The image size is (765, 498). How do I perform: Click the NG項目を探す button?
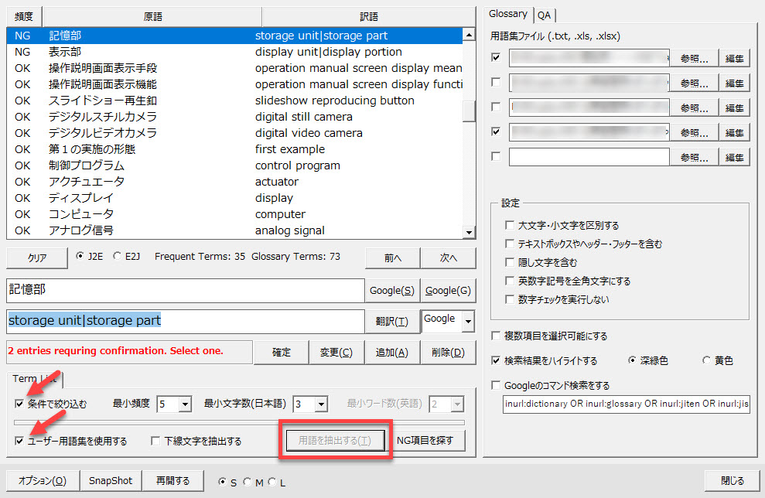[x=430, y=441]
